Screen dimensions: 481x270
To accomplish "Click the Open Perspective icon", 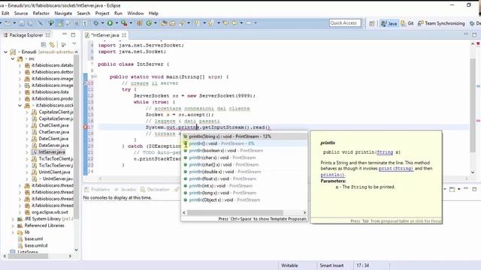I will point(372,23).
